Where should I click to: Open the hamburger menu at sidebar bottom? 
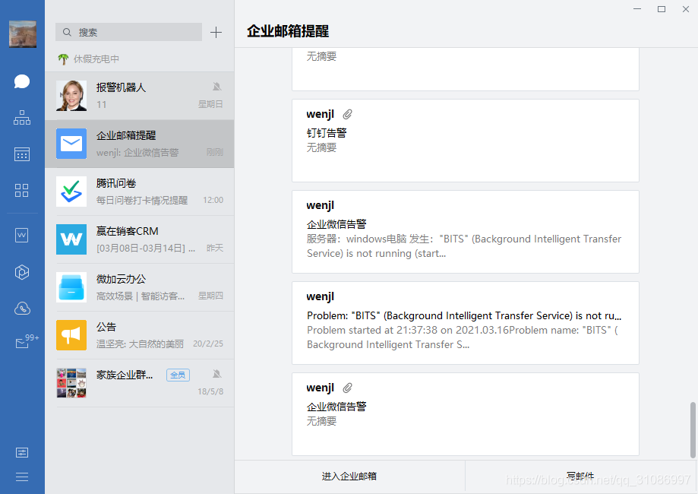pos(22,477)
